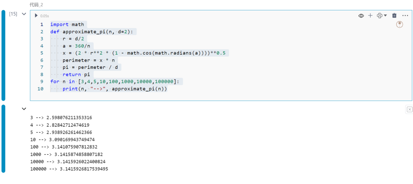The height and width of the screenshot is (184, 413).
Task: Click the execution count [15] label
Action: (13, 14)
